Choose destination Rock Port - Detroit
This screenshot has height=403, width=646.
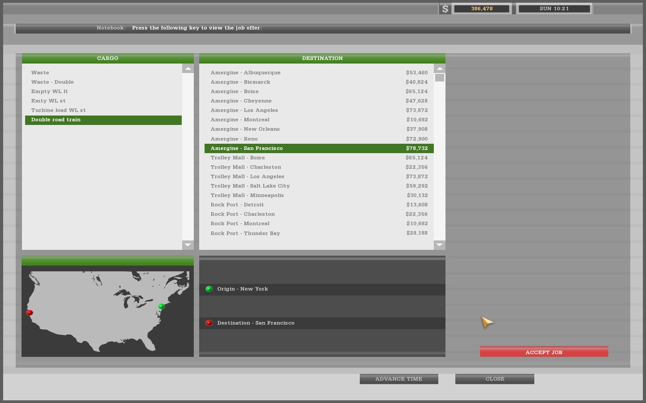(319, 205)
